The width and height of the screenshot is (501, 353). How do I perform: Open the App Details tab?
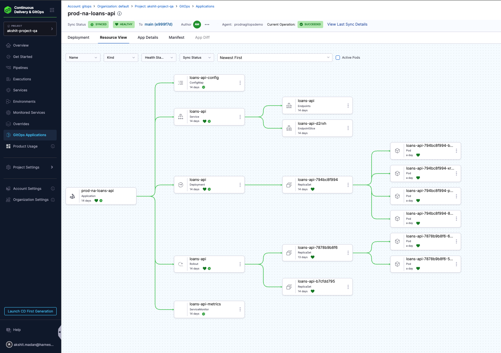coord(148,38)
